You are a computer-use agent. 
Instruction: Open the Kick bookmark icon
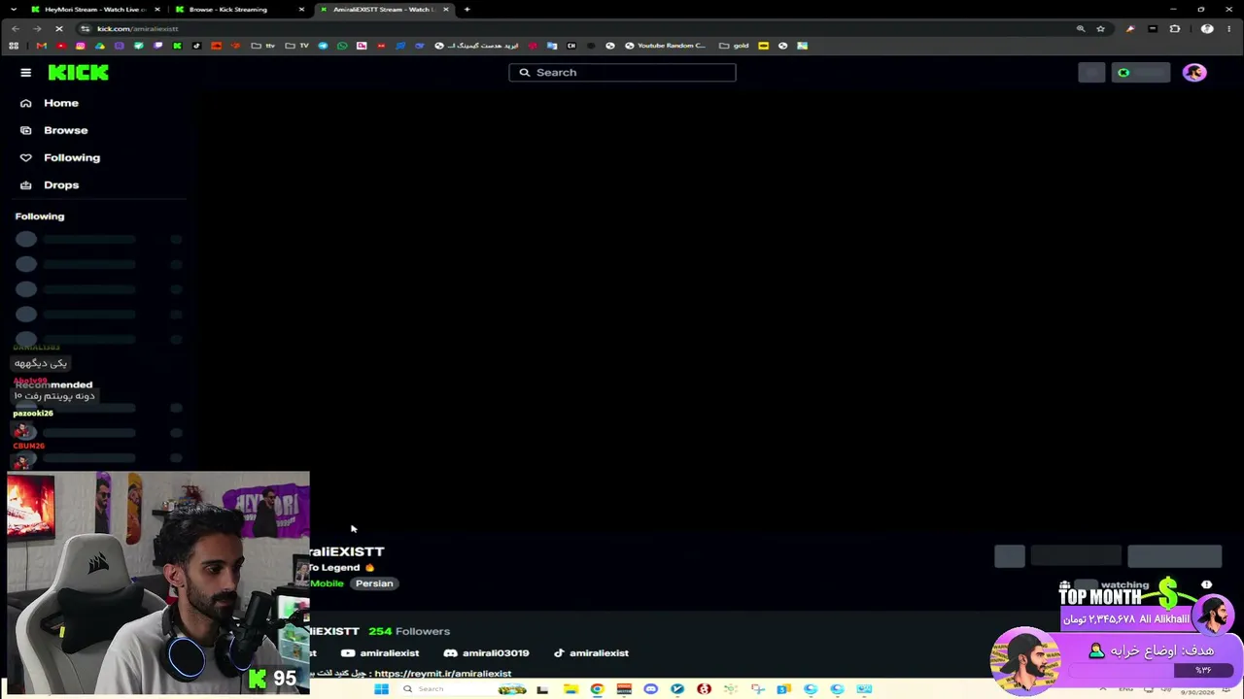pyautogui.click(x=177, y=46)
